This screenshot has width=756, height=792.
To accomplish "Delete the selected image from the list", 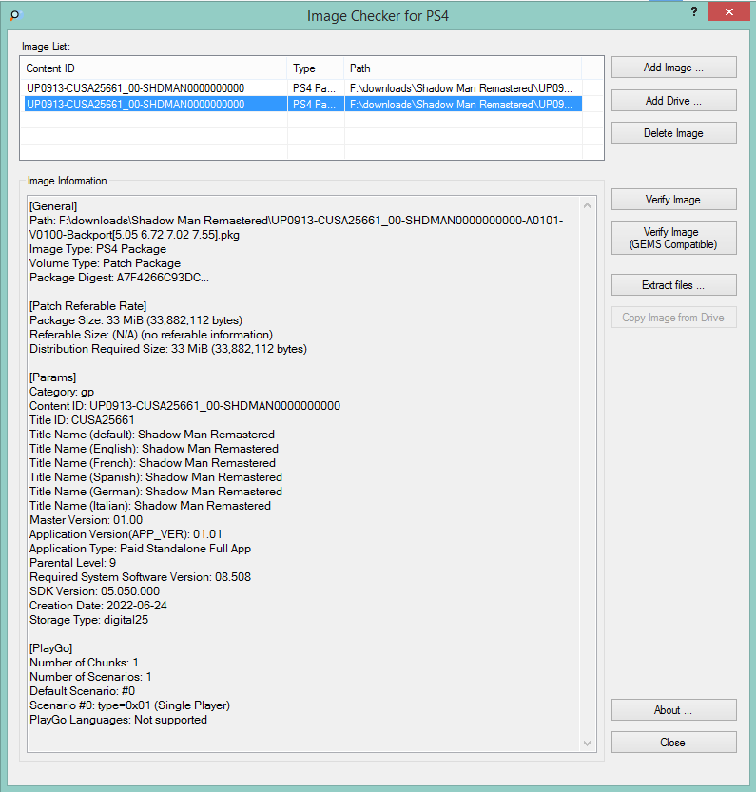I will 673,133.
